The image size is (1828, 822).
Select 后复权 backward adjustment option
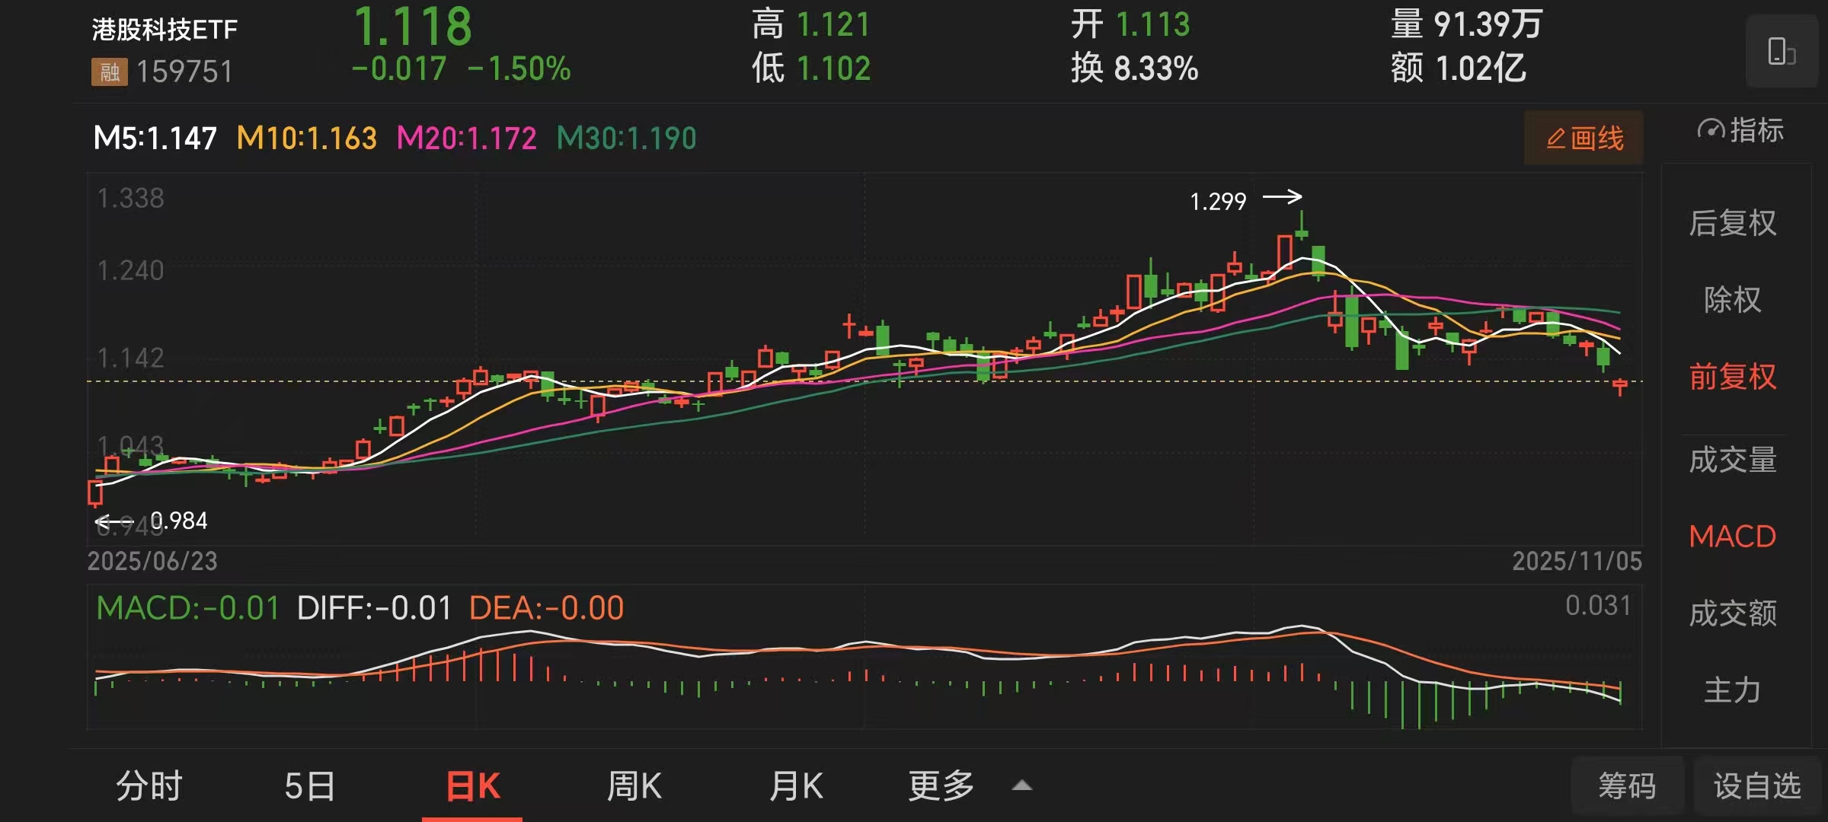coord(1732,223)
